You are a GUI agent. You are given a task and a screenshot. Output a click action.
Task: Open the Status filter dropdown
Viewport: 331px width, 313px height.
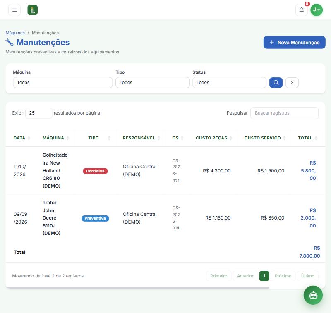point(229,82)
